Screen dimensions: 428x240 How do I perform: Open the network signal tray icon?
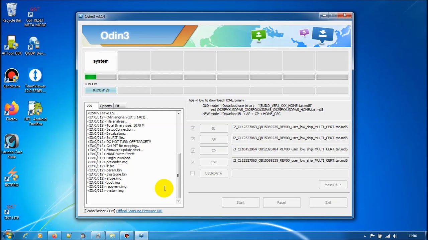[x=388, y=236]
